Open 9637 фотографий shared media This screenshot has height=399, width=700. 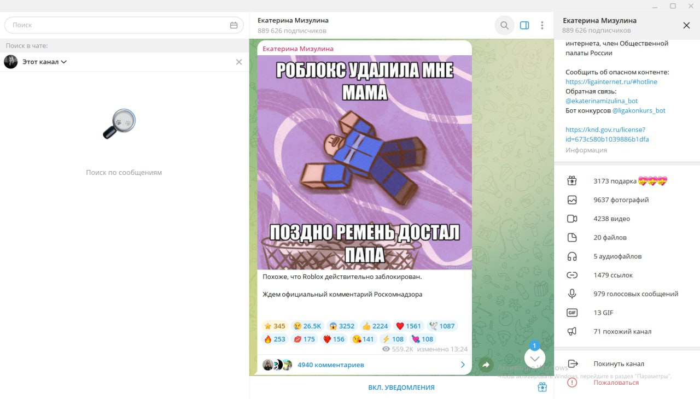(621, 200)
